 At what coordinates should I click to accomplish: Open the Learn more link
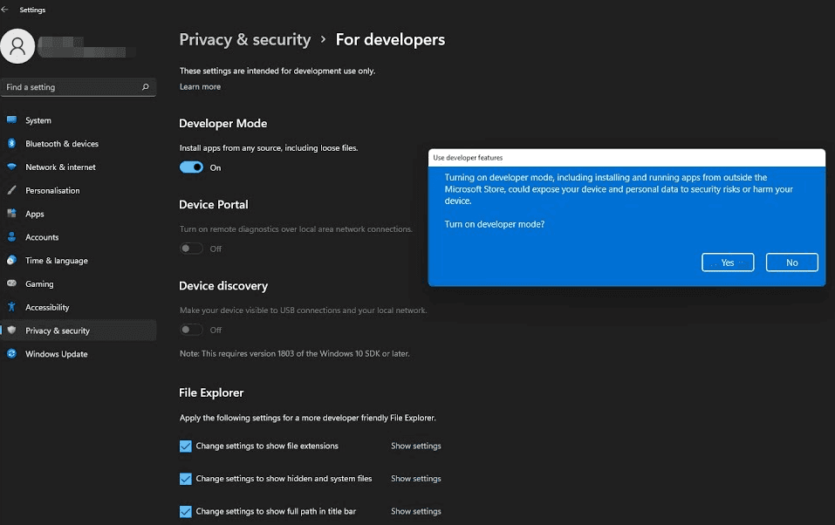coord(200,87)
